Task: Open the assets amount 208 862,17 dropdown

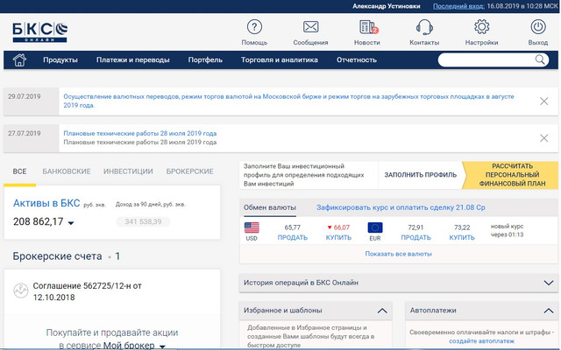Action: pyautogui.click(x=71, y=223)
